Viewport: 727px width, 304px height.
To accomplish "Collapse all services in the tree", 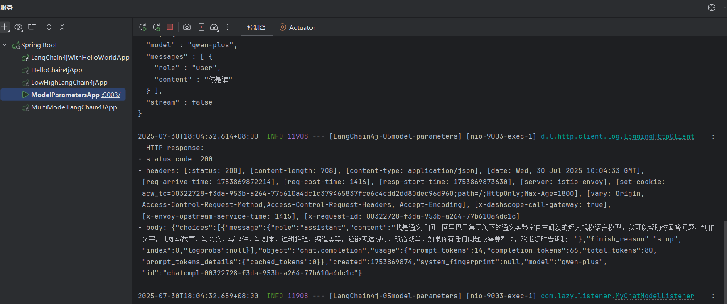I will pyautogui.click(x=62, y=27).
